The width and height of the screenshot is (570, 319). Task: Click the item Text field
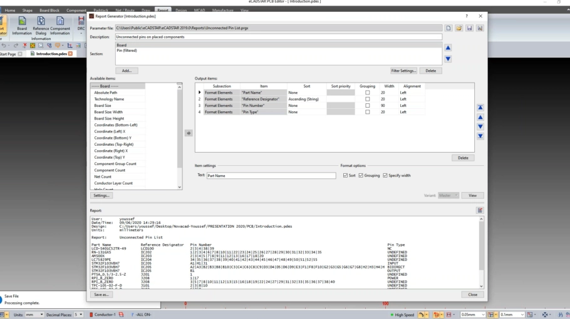click(x=271, y=176)
